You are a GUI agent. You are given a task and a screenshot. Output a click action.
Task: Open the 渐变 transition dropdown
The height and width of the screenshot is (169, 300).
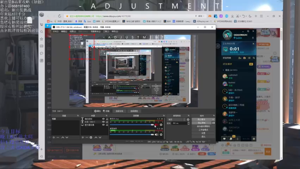tap(176, 119)
